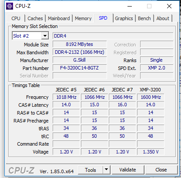
Task: Click the JEDEC #6 frequency 1066 MHz cell
Action: click(94, 97)
